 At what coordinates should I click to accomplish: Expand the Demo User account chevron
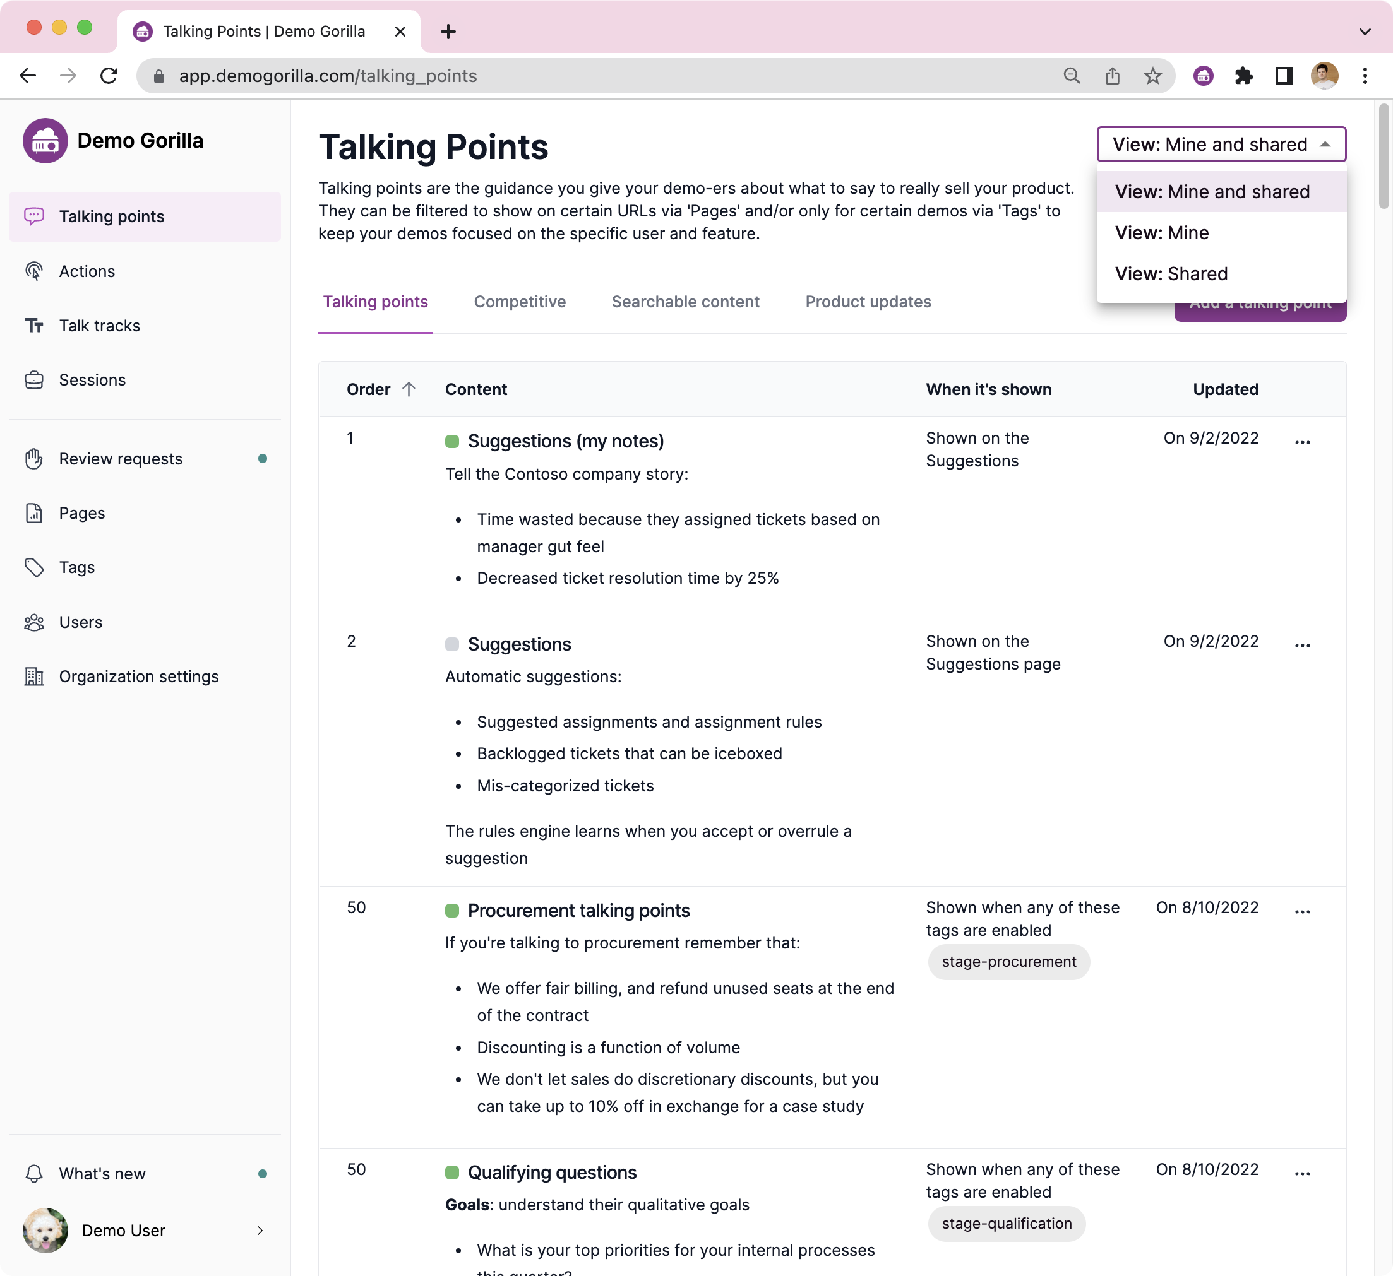click(x=261, y=1231)
